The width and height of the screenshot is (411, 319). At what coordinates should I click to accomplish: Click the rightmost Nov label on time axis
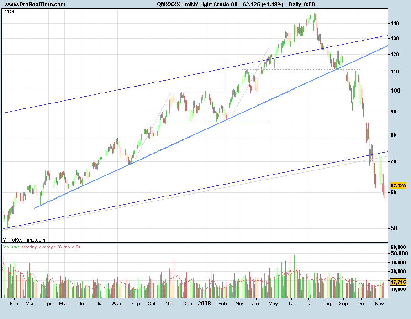pyautogui.click(x=379, y=304)
